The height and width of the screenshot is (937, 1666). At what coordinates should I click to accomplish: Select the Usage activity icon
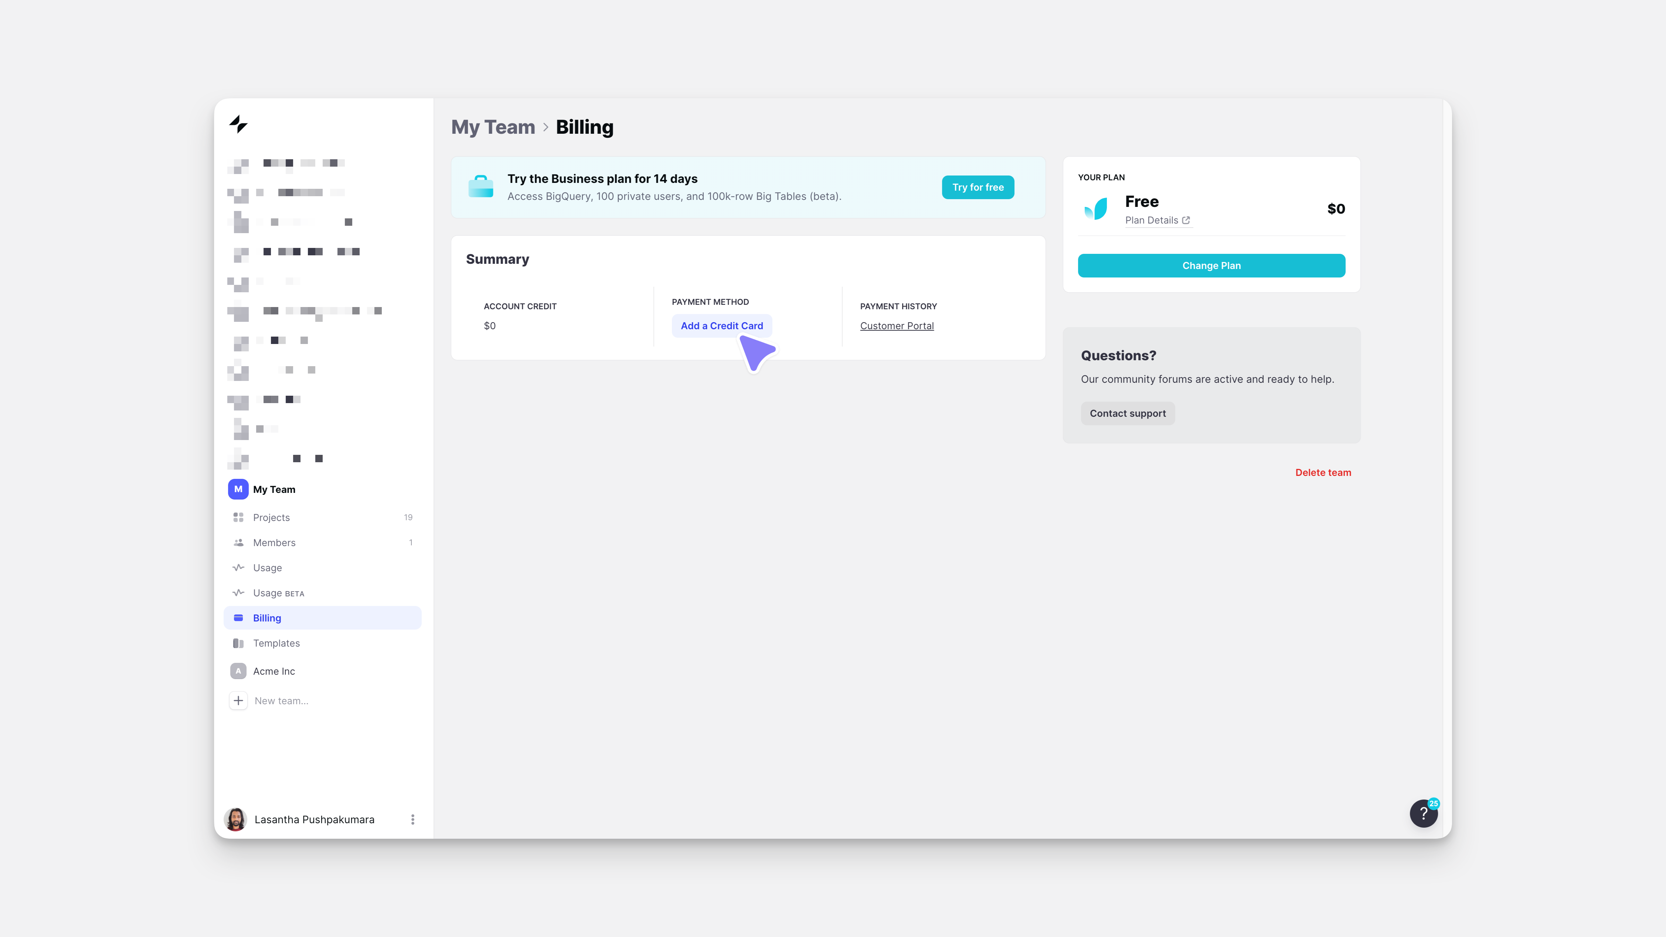pos(238,567)
